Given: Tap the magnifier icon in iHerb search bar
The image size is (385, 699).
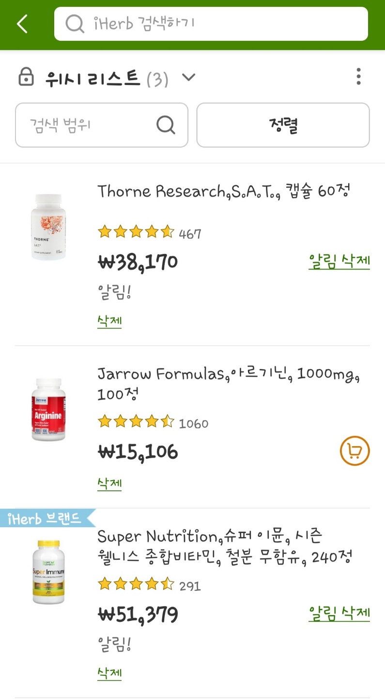Looking at the screenshot, I should click(x=75, y=24).
